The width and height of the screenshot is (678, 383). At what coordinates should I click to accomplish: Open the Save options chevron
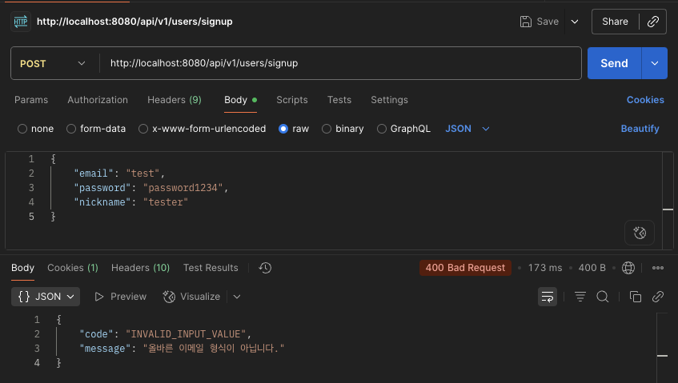pos(575,22)
